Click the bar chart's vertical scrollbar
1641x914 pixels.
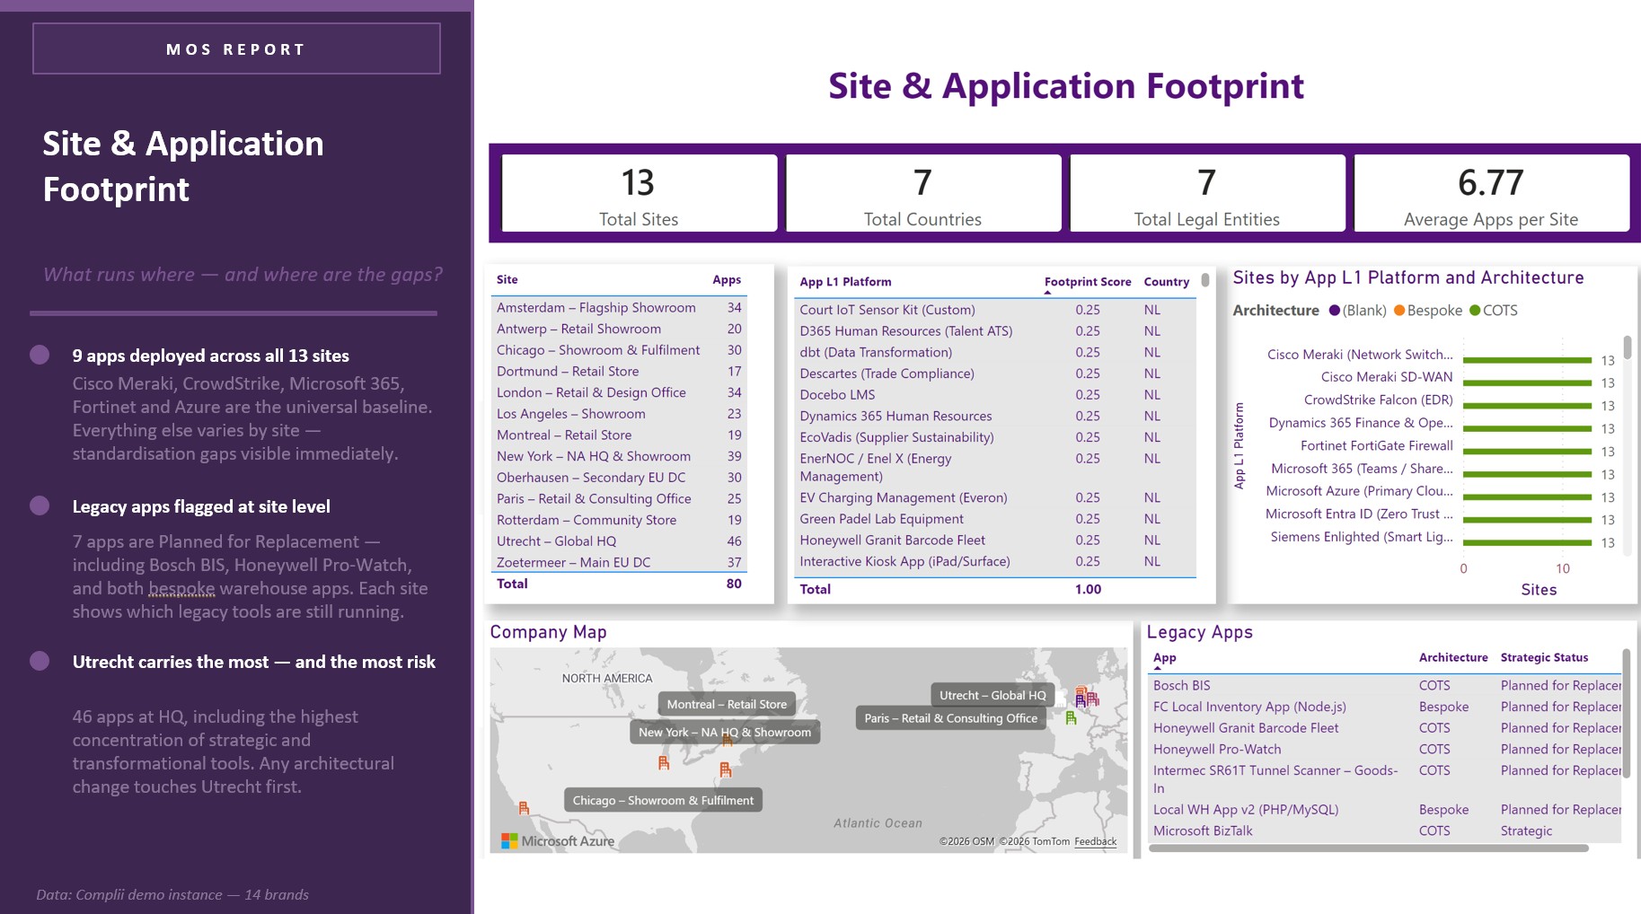(1628, 347)
